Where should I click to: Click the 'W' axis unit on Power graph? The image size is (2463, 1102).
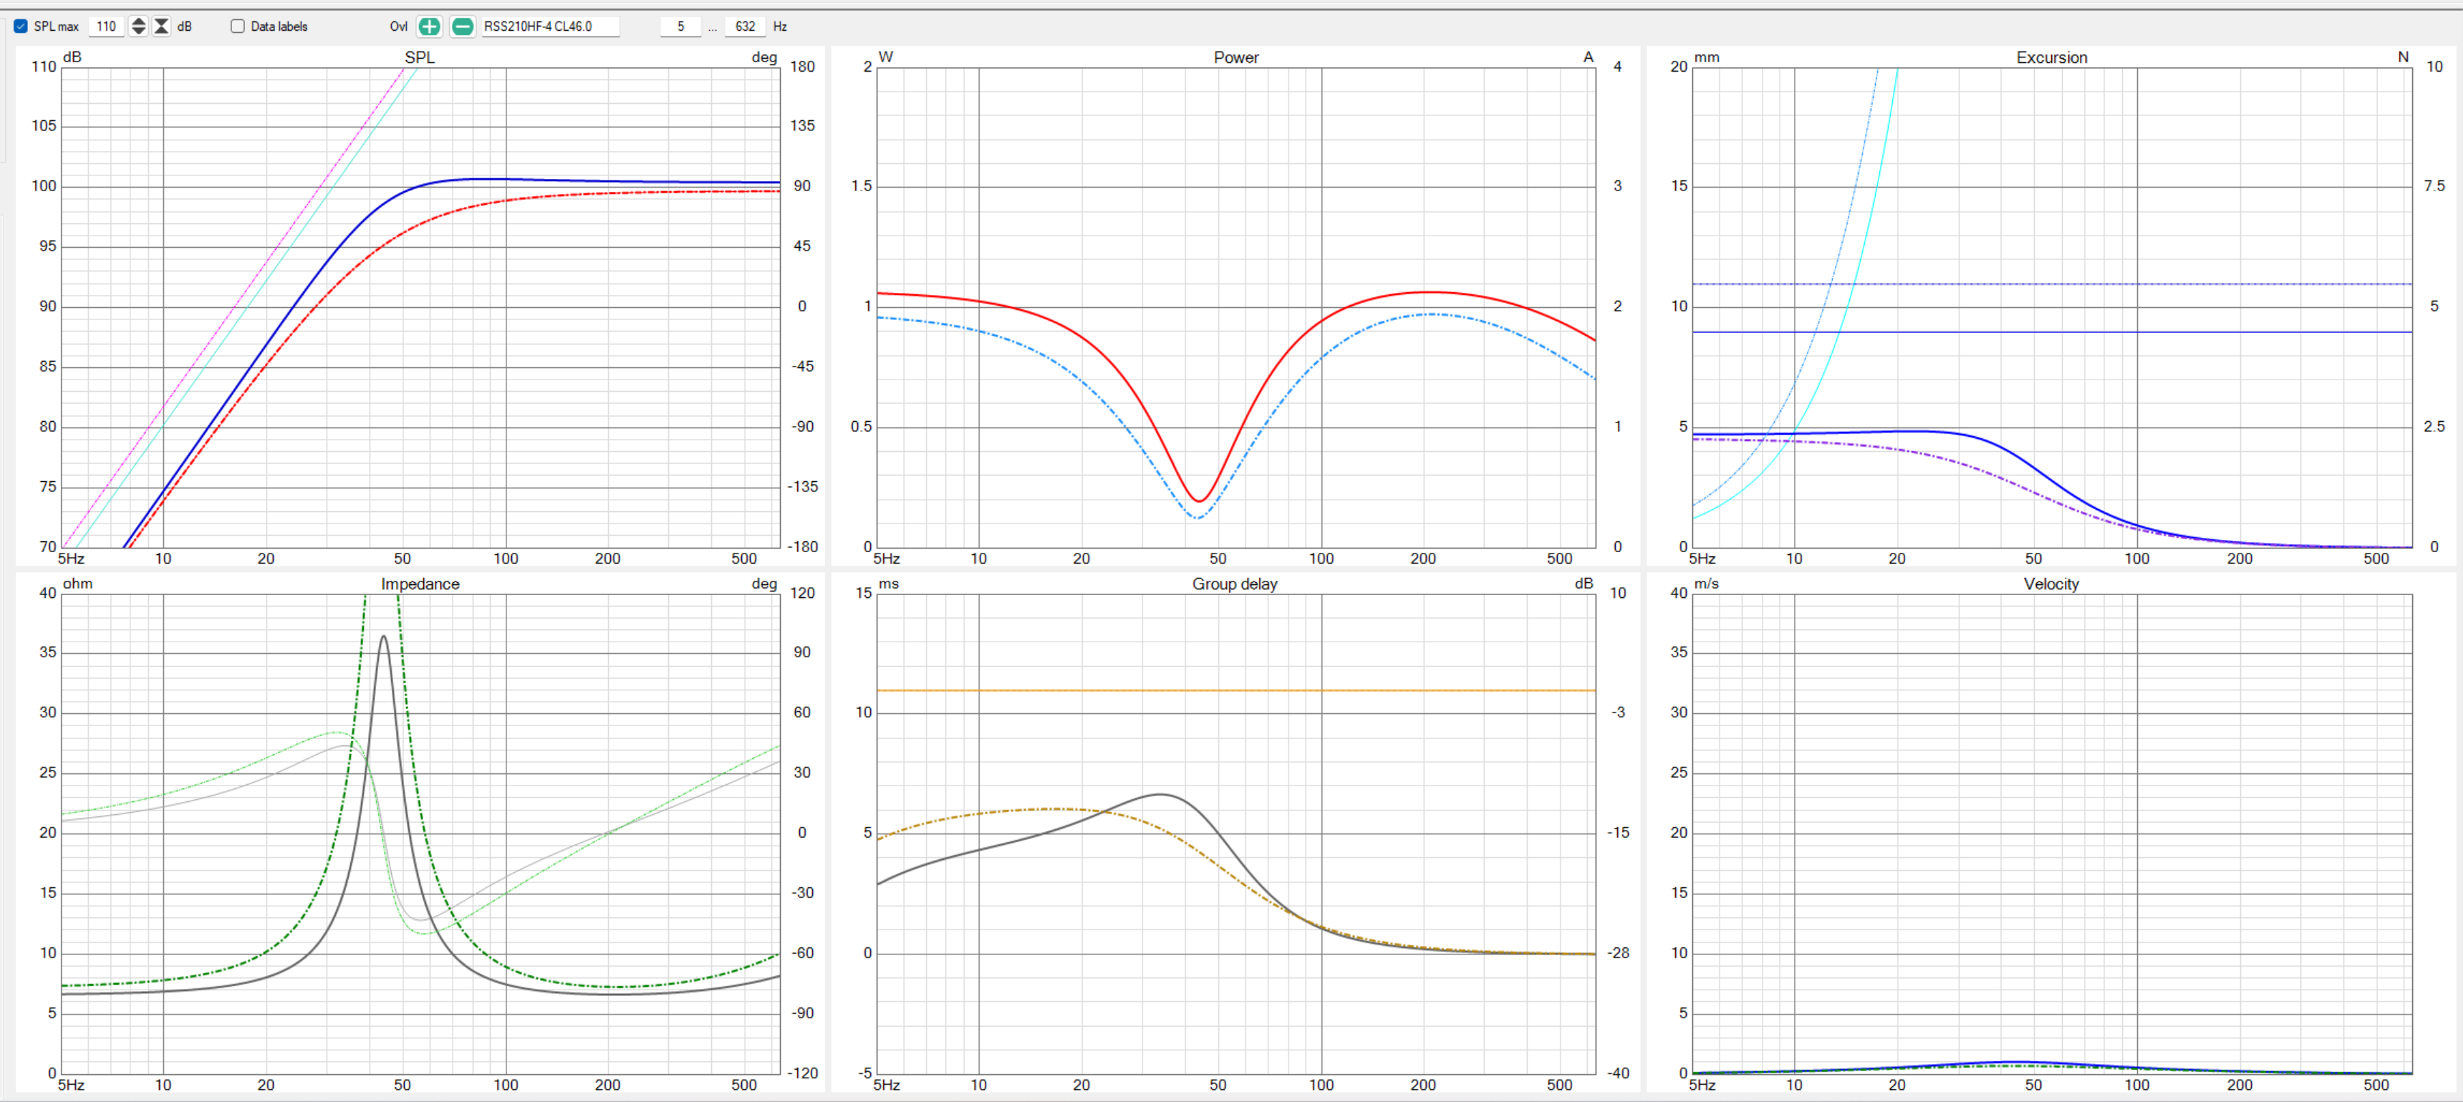[885, 57]
